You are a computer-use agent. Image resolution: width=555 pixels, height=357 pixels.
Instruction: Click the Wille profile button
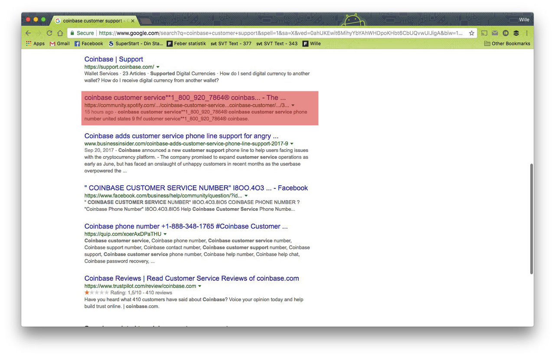click(x=524, y=20)
